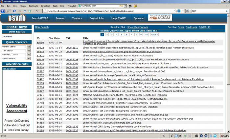Open BPowerHouse BPStudents SQL Injection title link
This screenshot has width=230, height=139.
(x=123, y=52)
